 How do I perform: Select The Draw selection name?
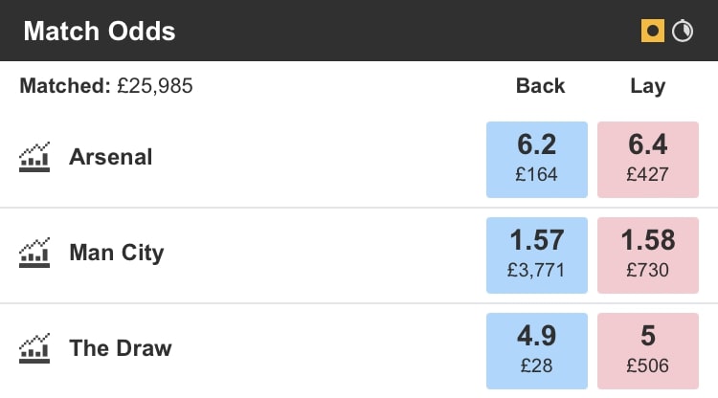pyautogui.click(x=120, y=347)
